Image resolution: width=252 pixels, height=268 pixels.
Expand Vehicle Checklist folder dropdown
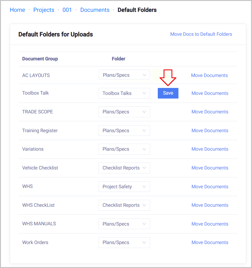click(x=124, y=168)
